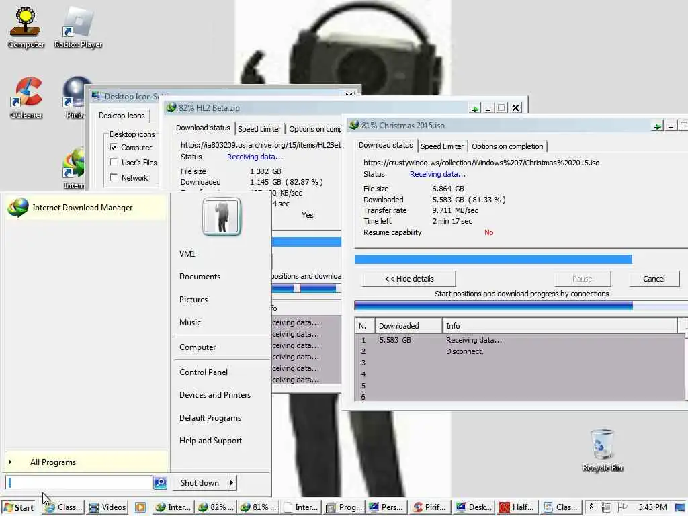Select connection row 2 showing Disconnect.
The image size is (688, 516).
pos(519,351)
